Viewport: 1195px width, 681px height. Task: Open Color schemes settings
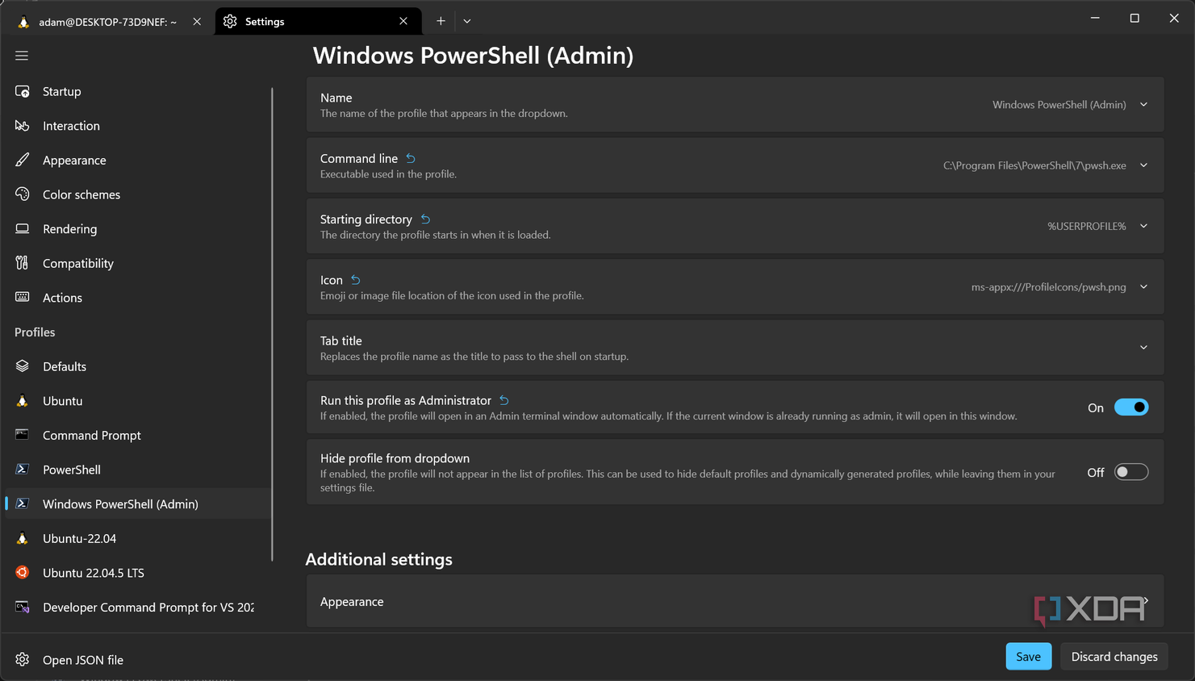(x=138, y=194)
